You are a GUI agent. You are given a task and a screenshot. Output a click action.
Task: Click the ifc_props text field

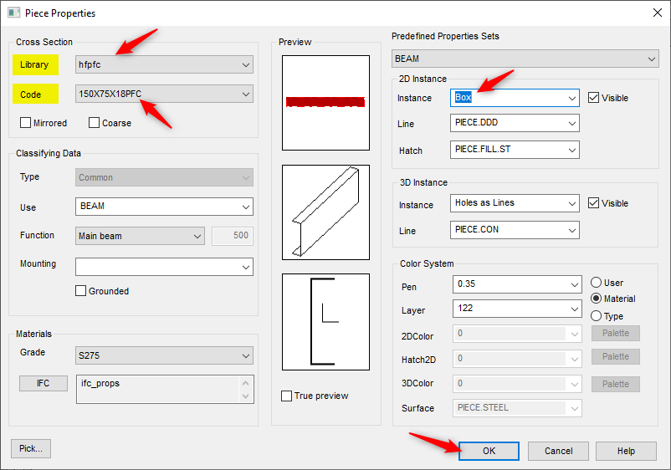pos(157,388)
